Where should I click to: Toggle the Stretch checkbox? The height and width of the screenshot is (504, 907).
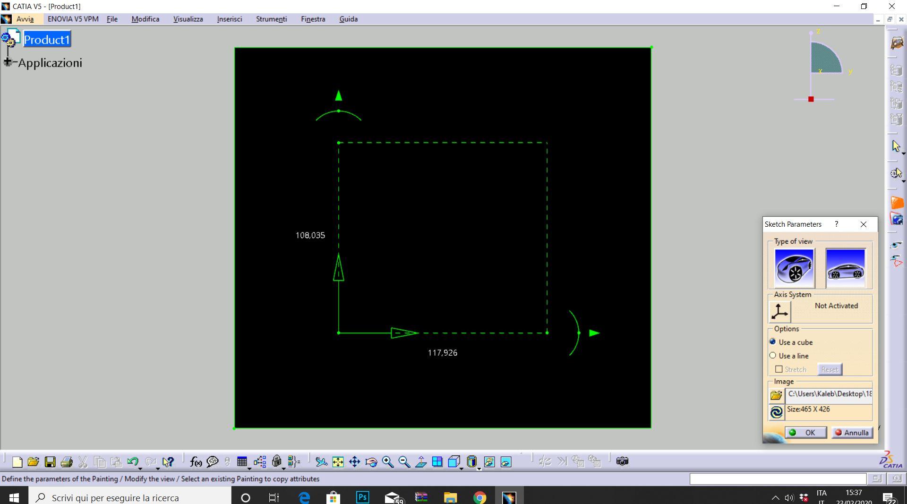(779, 369)
